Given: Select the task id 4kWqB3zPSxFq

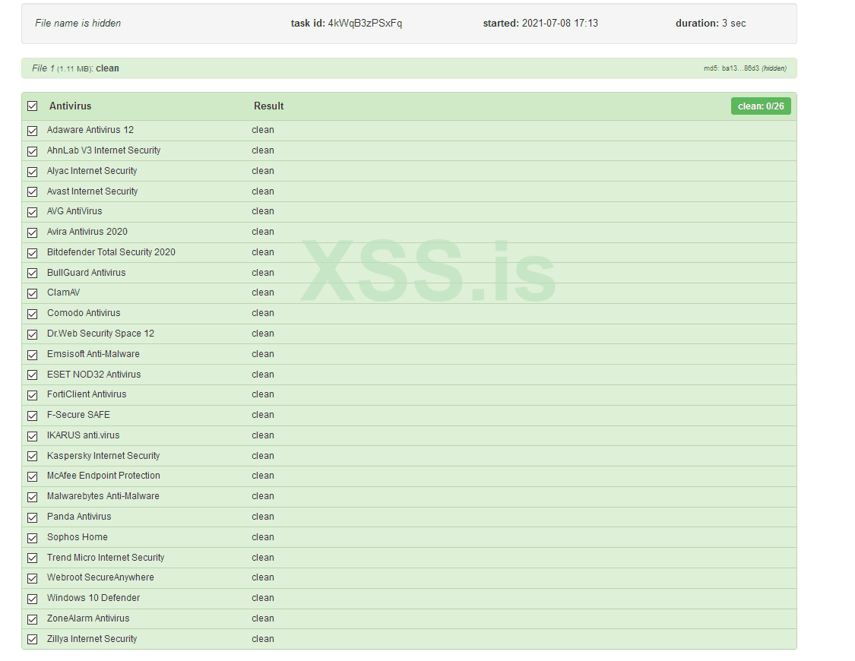Looking at the screenshot, I should tap(365, 23).
